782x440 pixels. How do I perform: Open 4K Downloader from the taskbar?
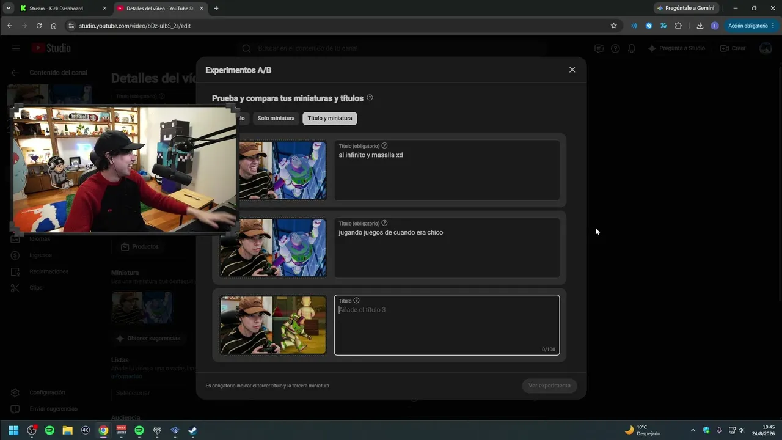click(x=86, y=430)
